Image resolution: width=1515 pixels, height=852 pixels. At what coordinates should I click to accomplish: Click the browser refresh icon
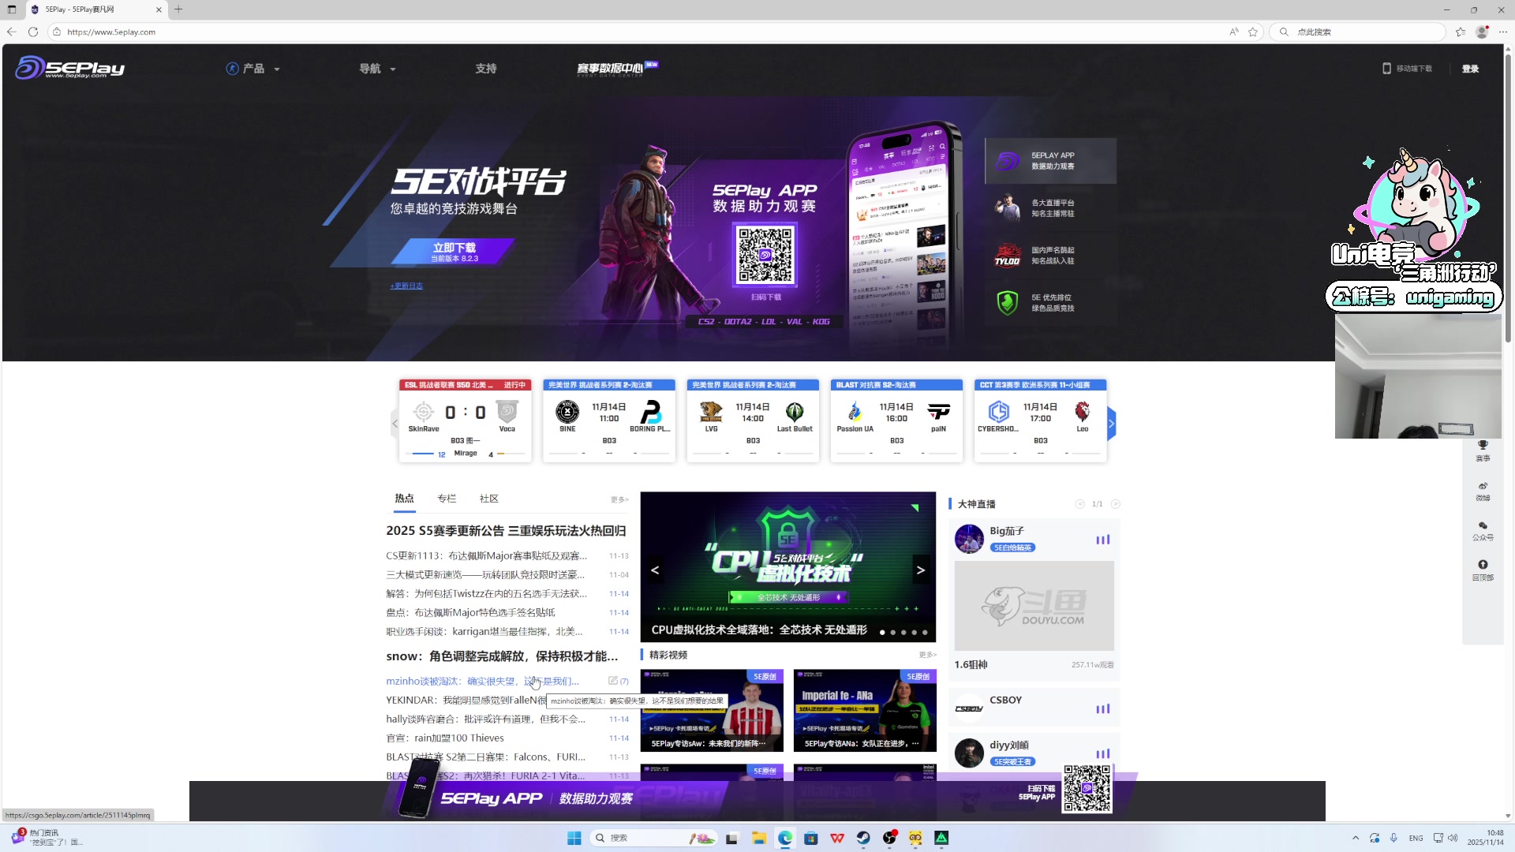32,32
